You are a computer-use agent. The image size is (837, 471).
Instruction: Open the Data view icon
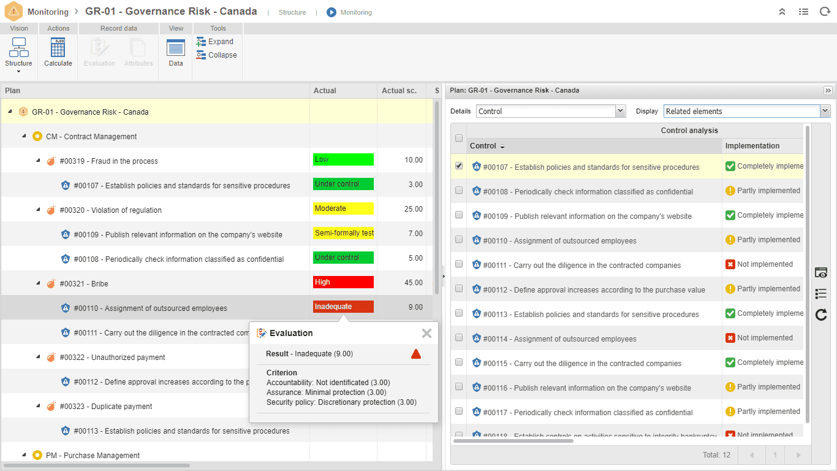(x=176, y=48)
